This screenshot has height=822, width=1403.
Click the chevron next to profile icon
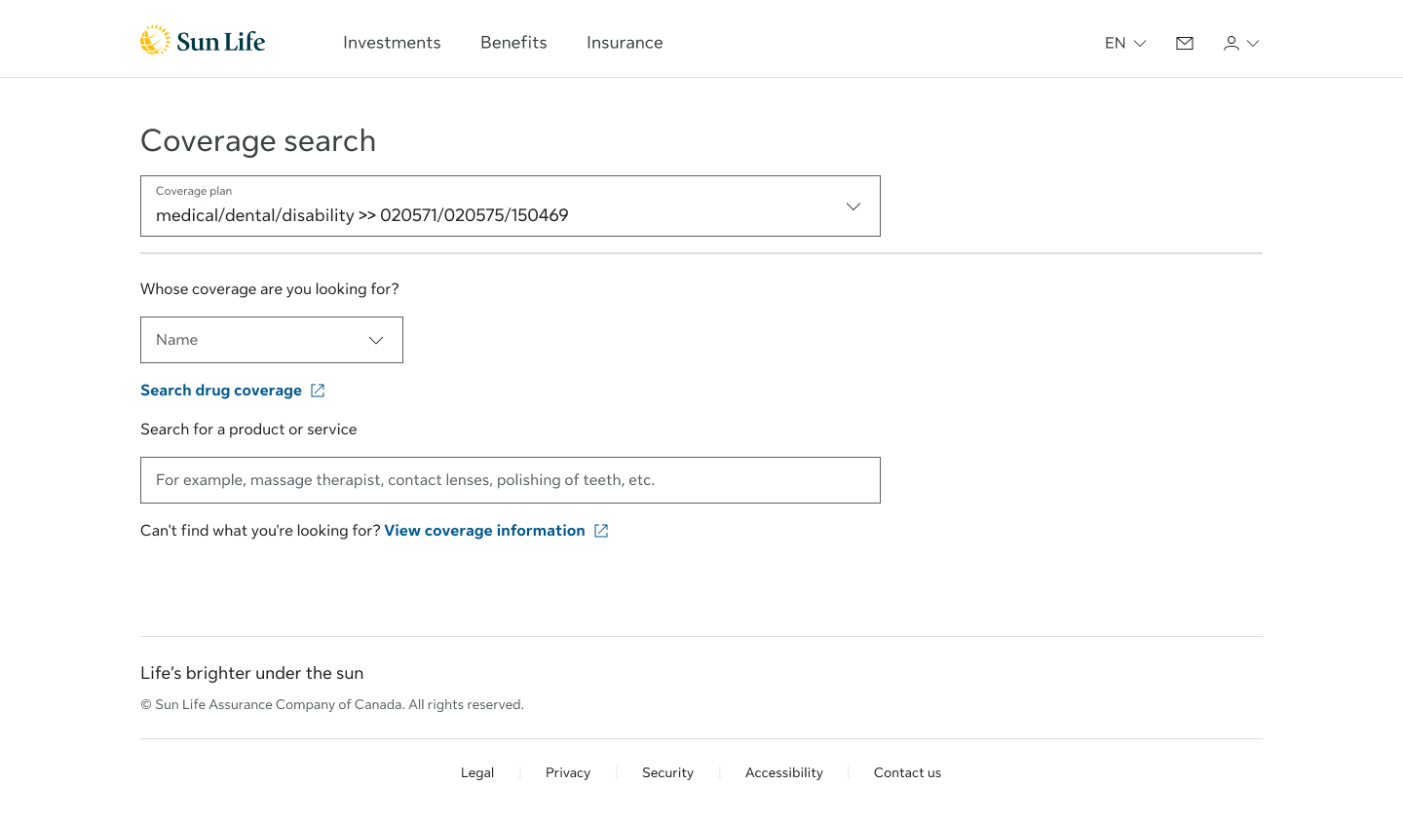point(1253,43)
